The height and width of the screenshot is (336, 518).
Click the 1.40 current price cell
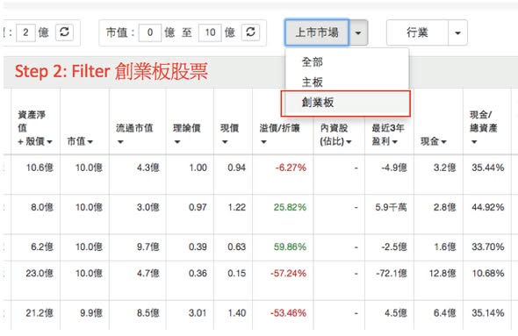pyautogui.click(x=237, y=313)
